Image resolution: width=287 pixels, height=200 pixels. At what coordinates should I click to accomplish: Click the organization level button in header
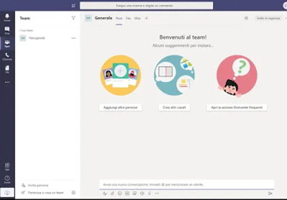(268, 18)
